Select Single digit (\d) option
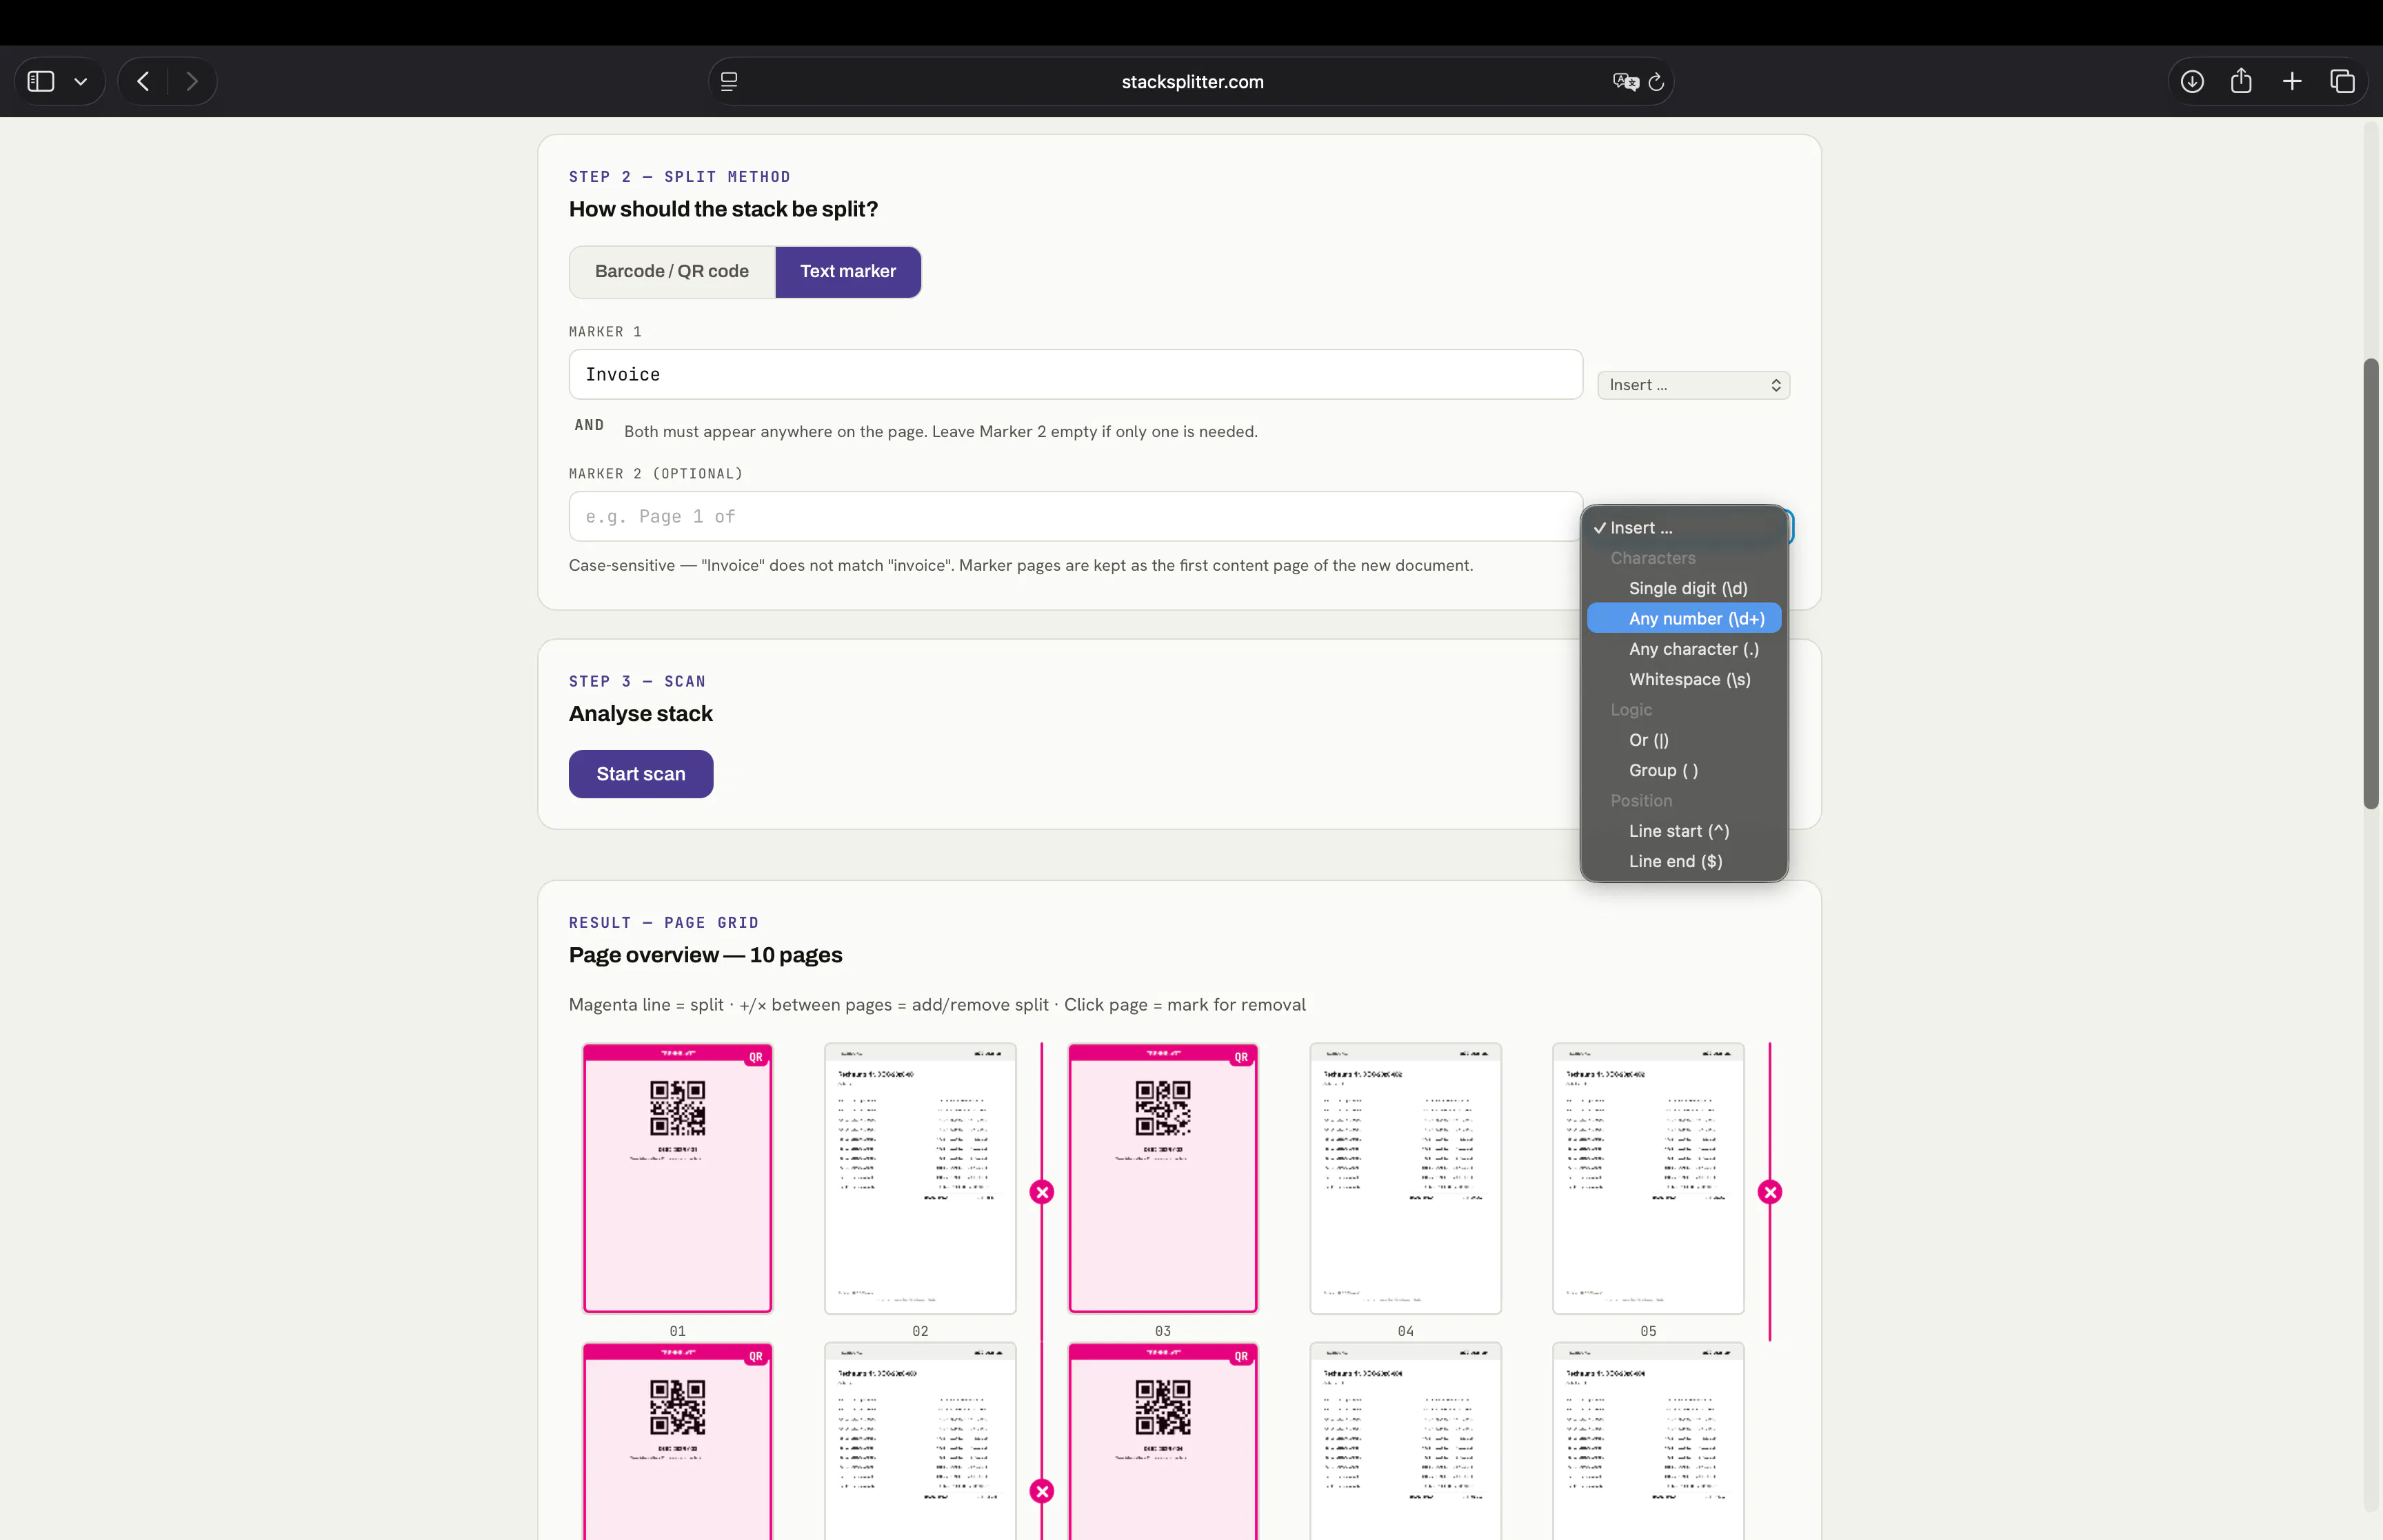2383x1540 pixels. tap(1684, 588)
